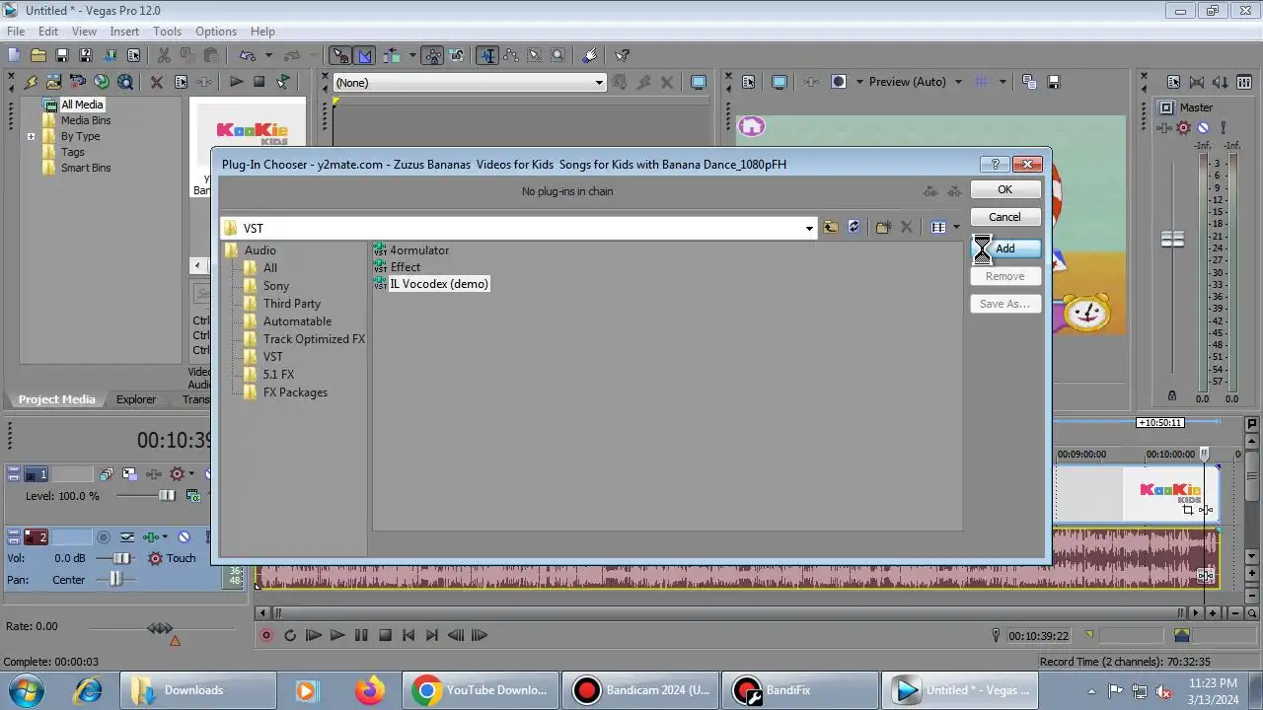Open Touch automation mode dropdown

pyautogui.click(x=174, y=558)
